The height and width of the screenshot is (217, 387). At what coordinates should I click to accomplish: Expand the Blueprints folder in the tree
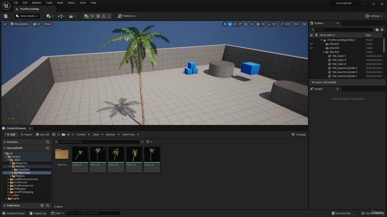pos(11,163)
